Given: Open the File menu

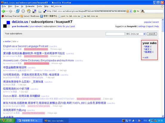Looking at the screenshot, I should (4, 7).
